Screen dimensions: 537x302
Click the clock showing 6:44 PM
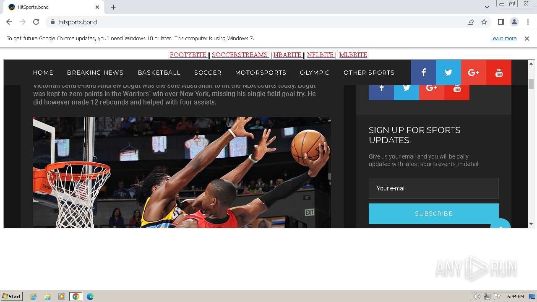515,297
